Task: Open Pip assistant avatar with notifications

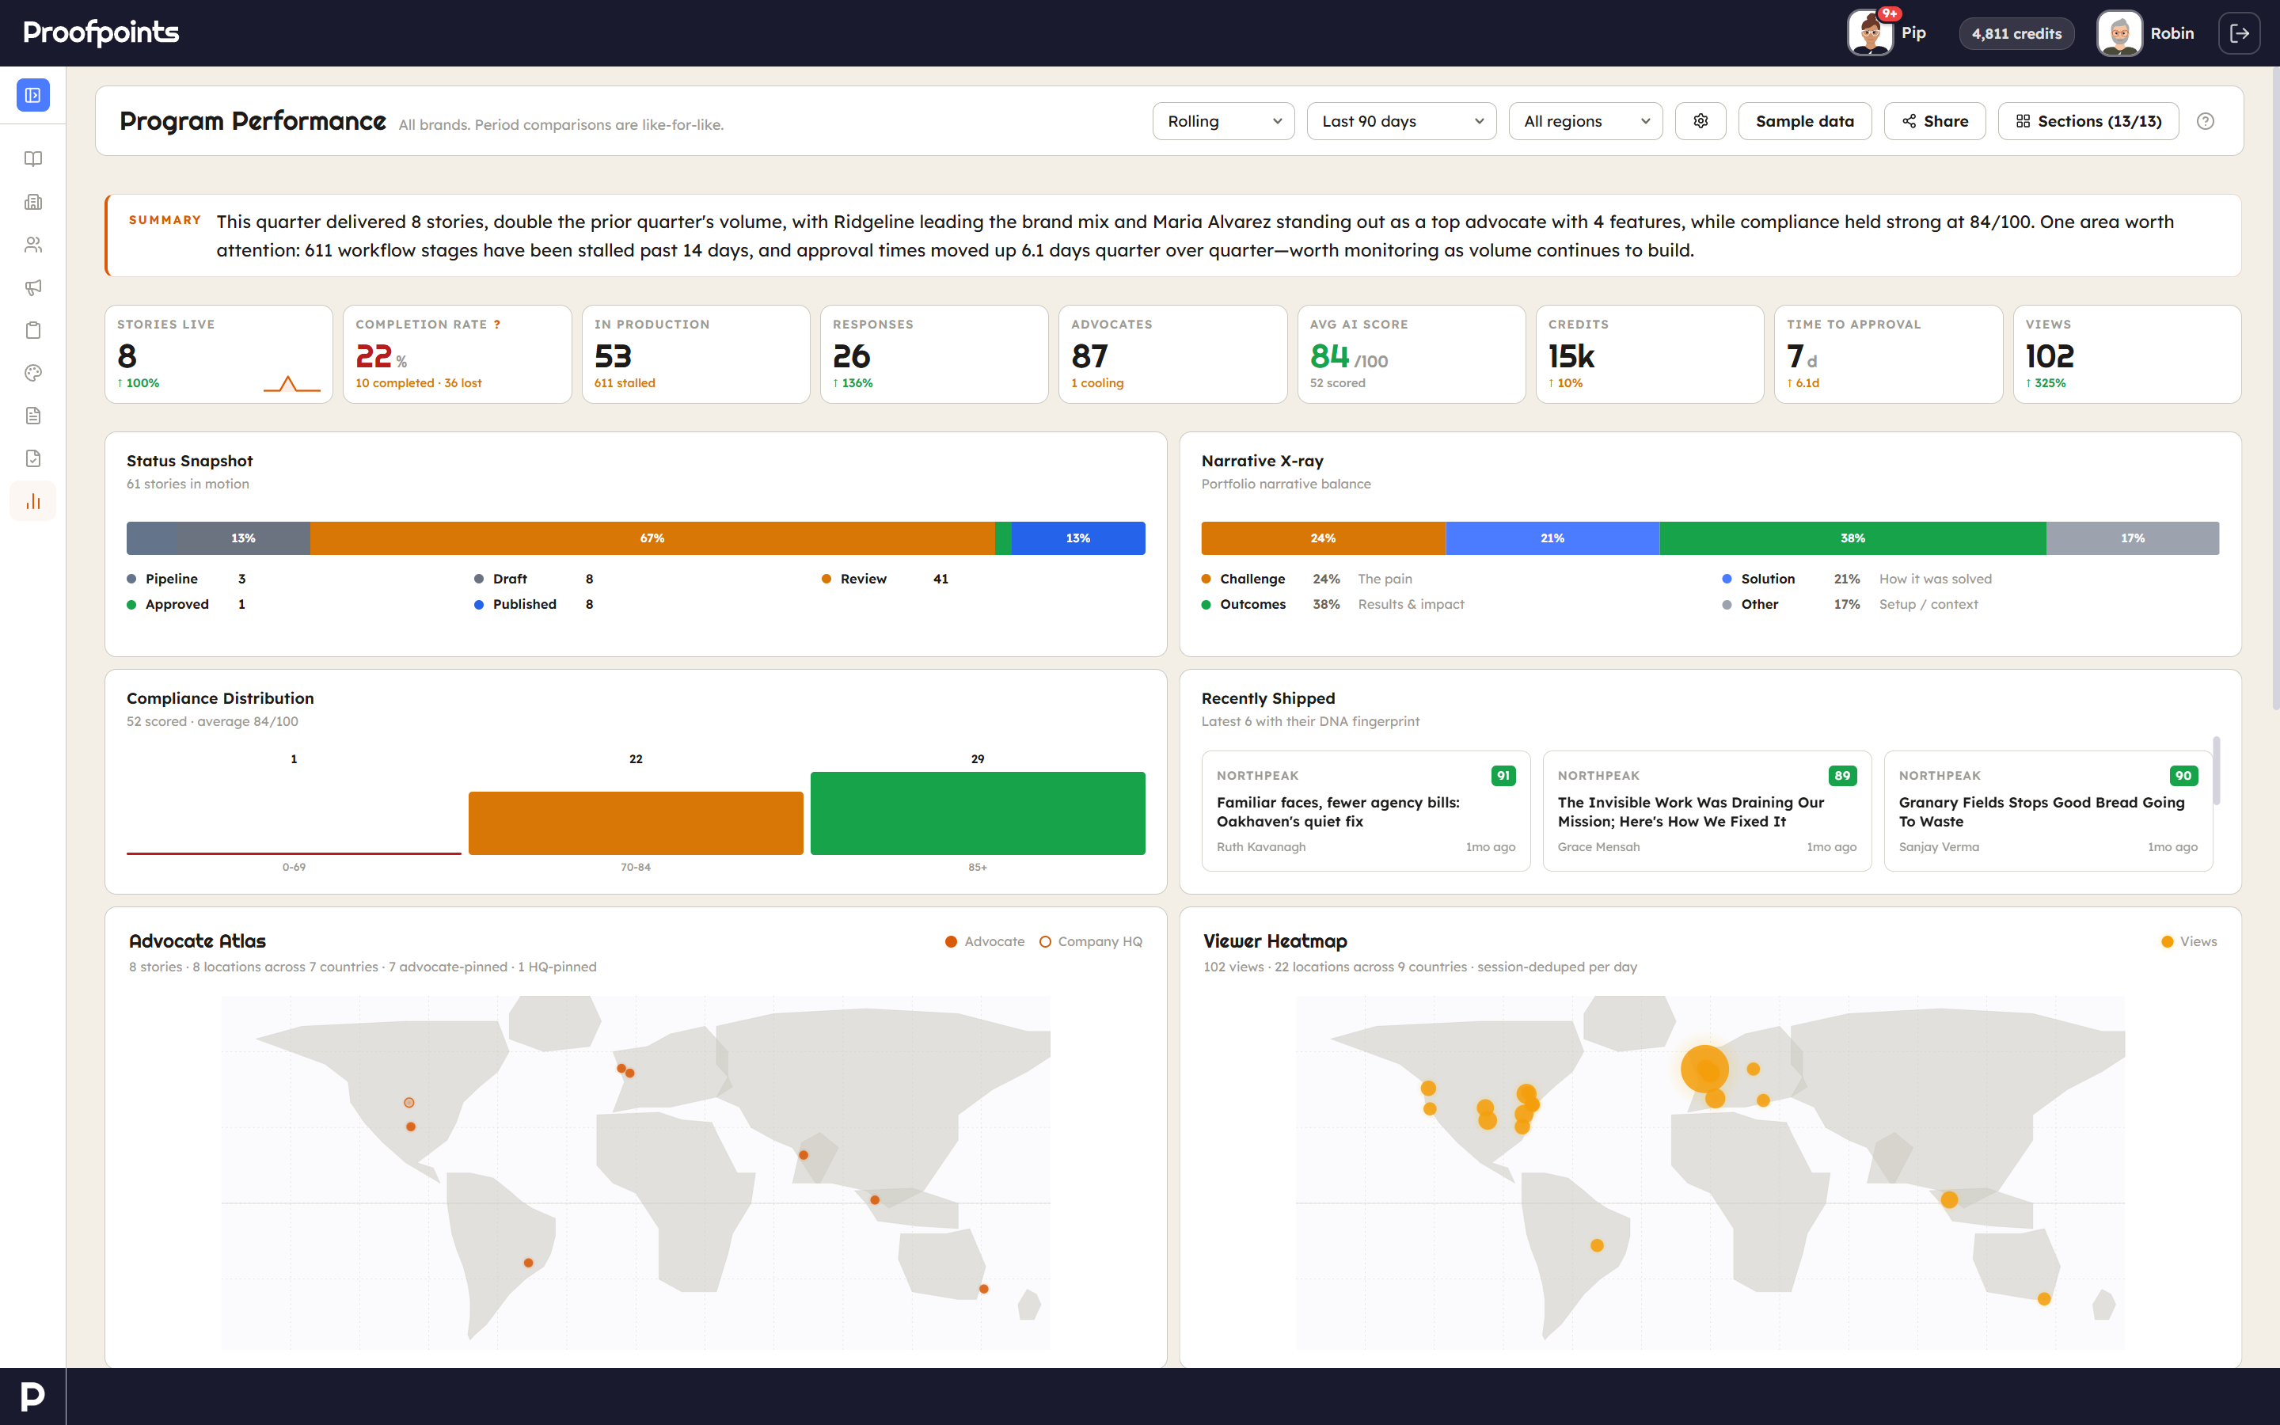Action: [x=1871, y=33]
